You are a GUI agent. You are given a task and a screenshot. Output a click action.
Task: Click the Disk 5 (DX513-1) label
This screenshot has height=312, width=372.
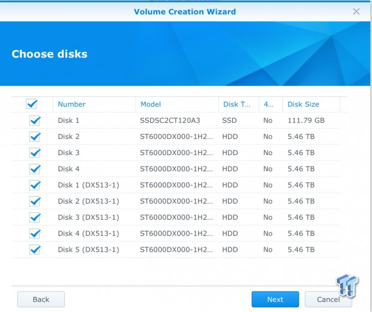click(x=88, y=249)
